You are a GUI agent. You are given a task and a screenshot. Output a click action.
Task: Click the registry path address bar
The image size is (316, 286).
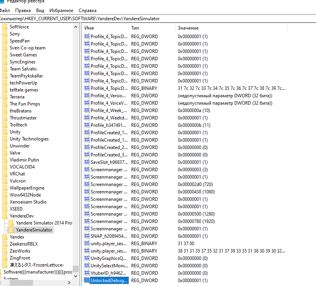pos(158,19)
